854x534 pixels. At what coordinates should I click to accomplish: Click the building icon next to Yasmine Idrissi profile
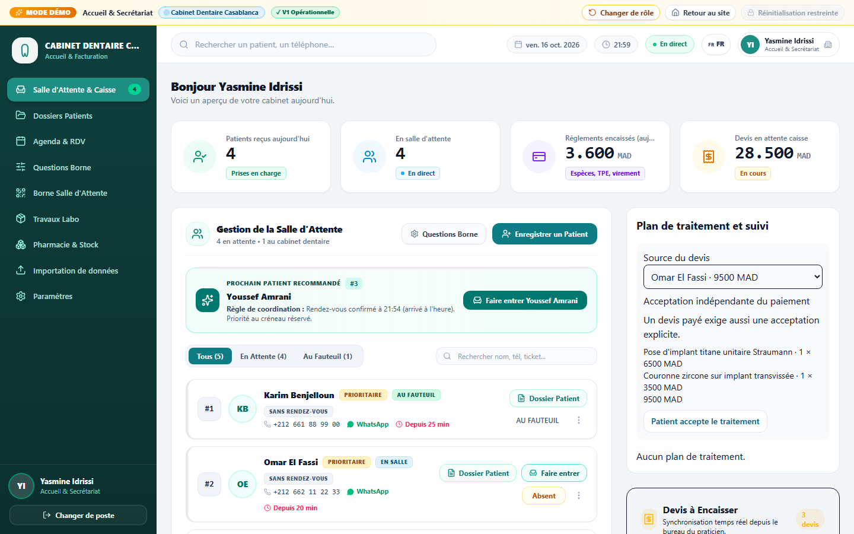point(828,44)
